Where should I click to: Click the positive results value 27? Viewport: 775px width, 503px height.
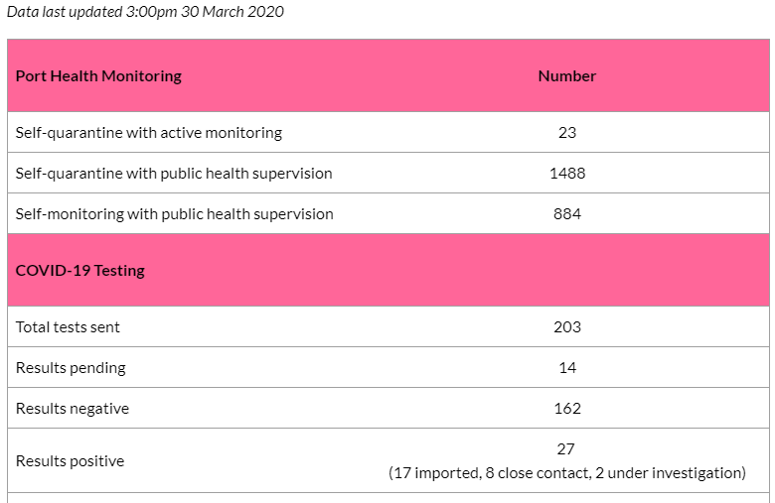566,448
